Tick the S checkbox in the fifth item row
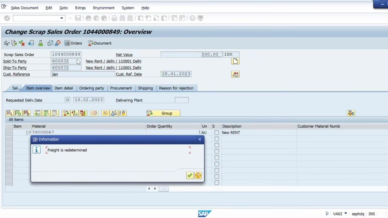This screenshot has height=218, width=388. pyautogui.click(x=216, y=158)
